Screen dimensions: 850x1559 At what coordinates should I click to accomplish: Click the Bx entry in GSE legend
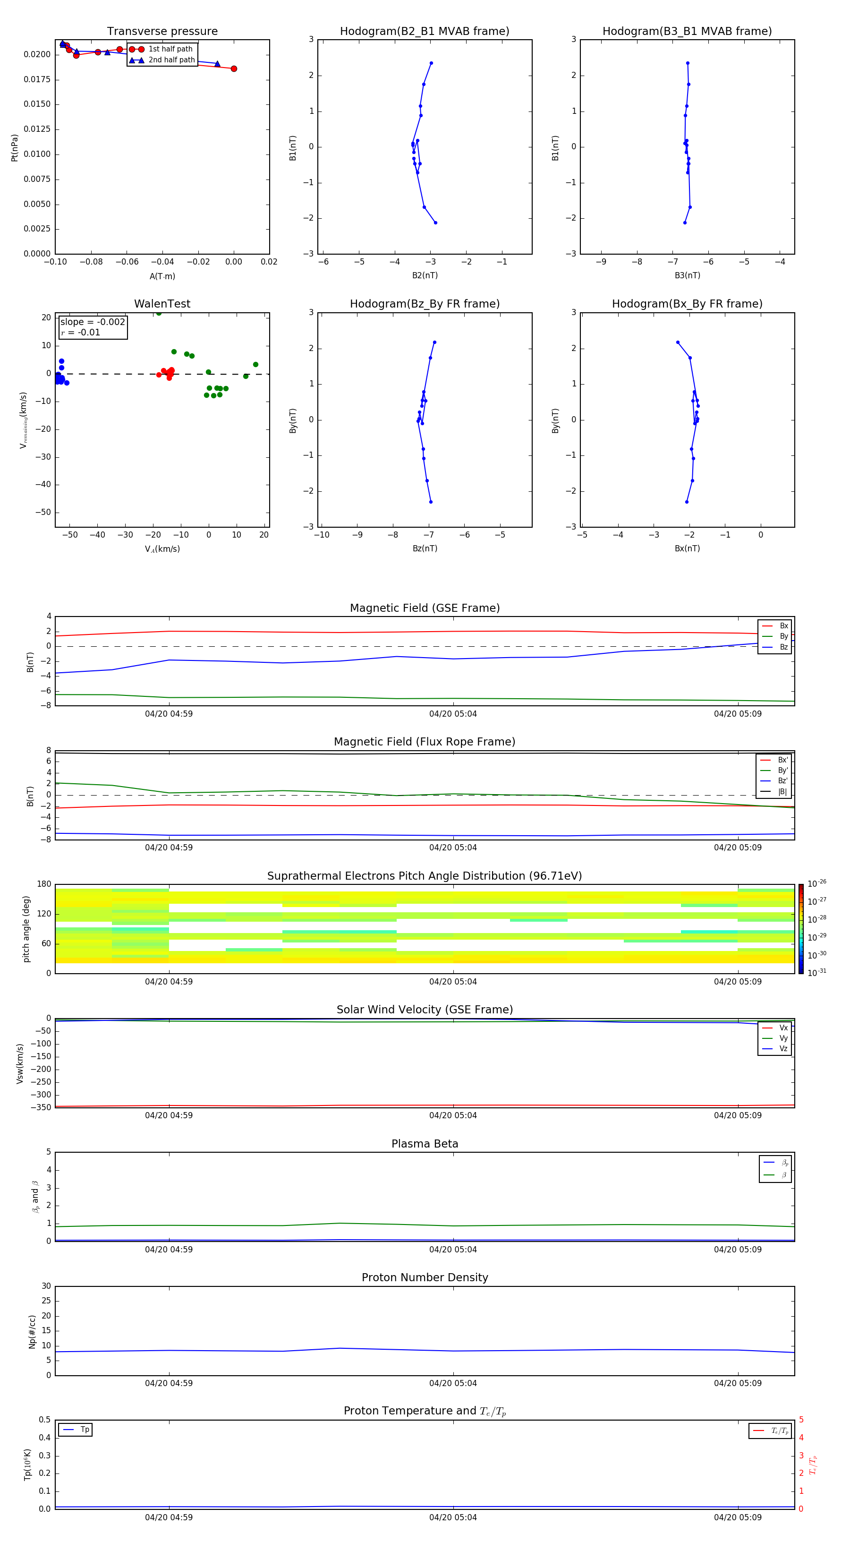pos(775,626)
